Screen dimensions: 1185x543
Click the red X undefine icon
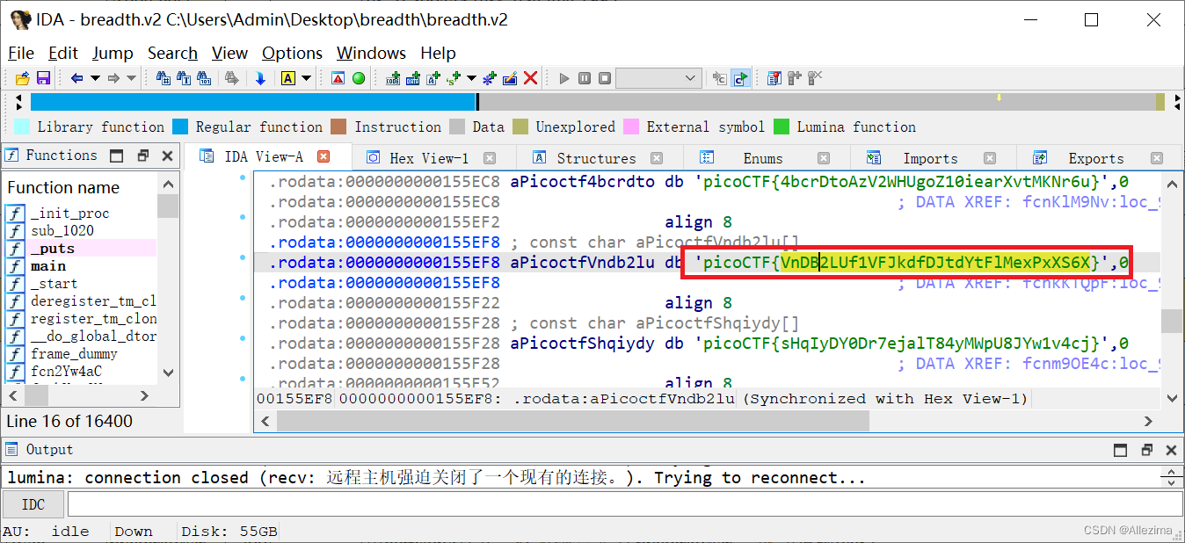[531, 78]
